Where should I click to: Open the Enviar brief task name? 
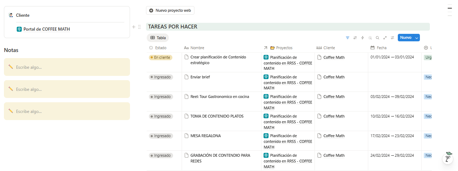pos(200,77)
